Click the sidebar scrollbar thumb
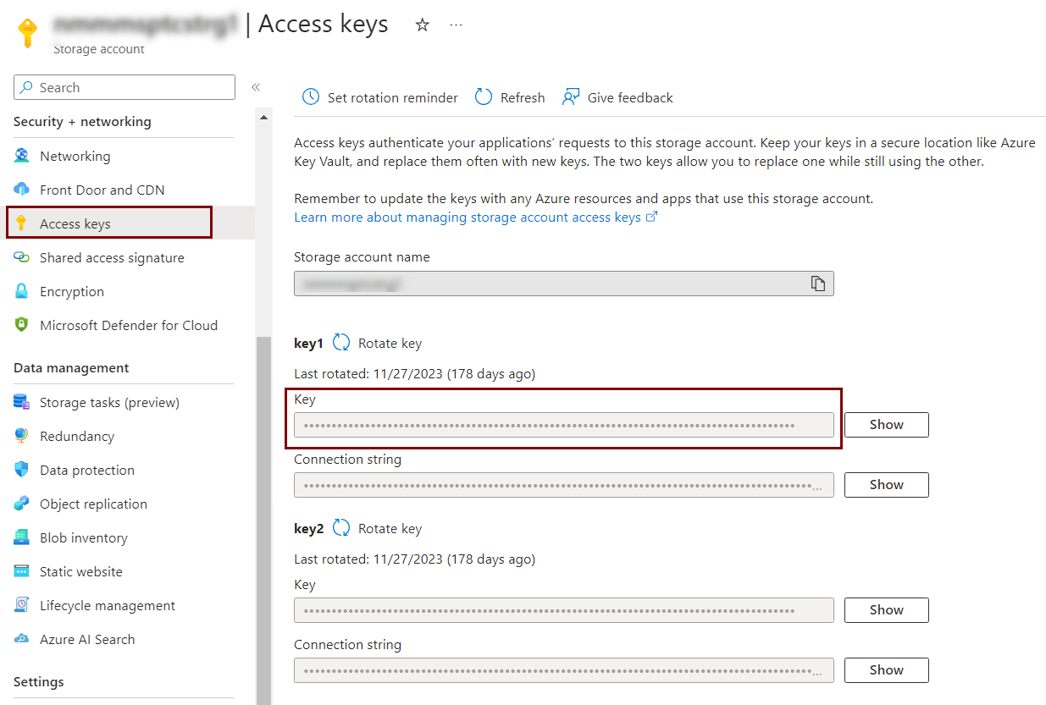This screenshot has width=1046, height=705. [263, 520]
